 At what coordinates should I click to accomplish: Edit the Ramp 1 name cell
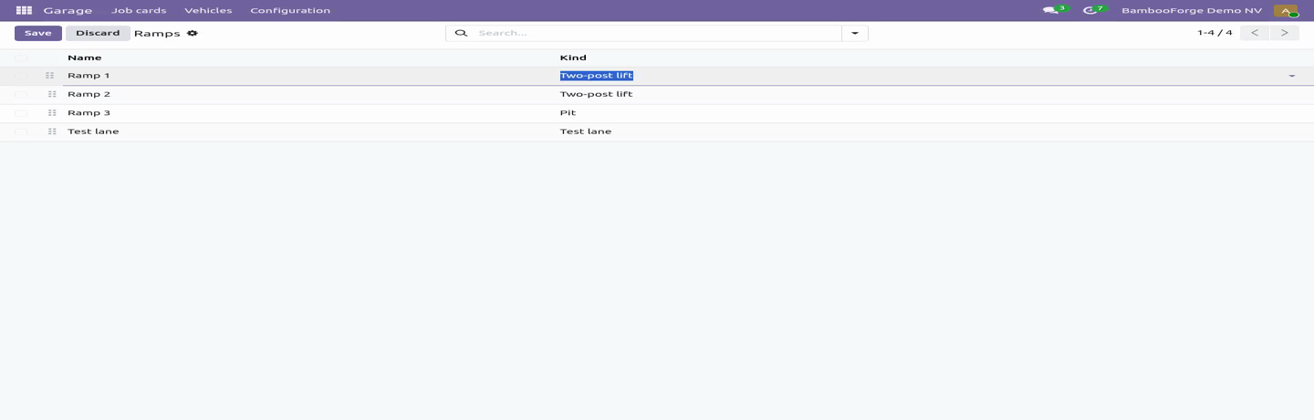point(309,76)
